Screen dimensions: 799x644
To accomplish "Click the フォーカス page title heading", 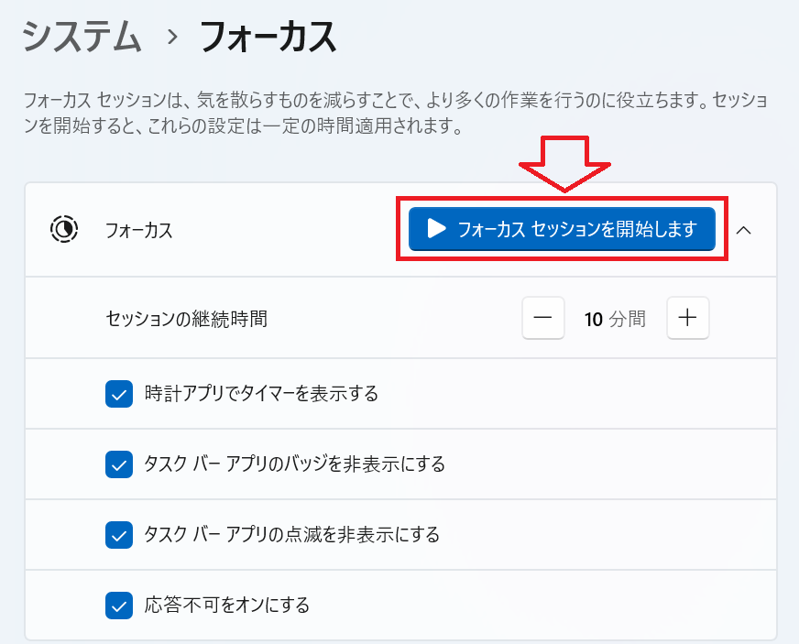I will pos(268,37).
